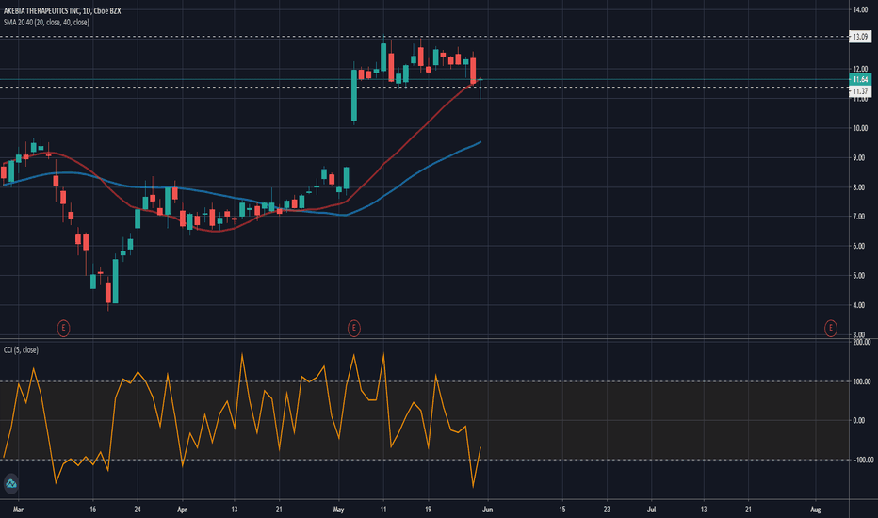Click the 23 date label after Jun
The image size is (878, 518).
click(x=607, y=510)
